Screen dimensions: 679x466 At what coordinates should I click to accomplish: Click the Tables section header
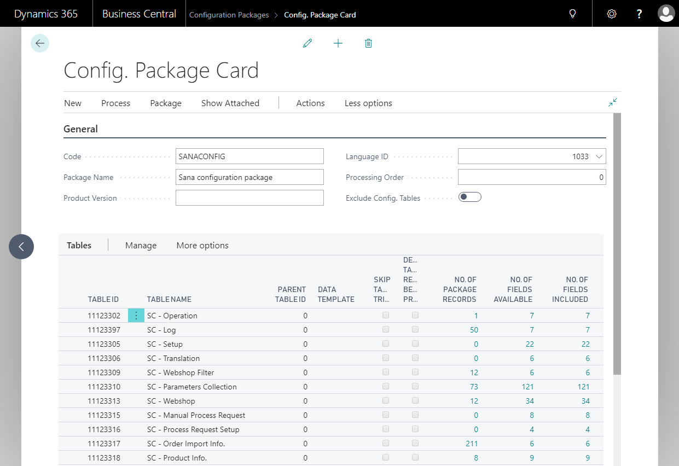(x=79, y=246)
